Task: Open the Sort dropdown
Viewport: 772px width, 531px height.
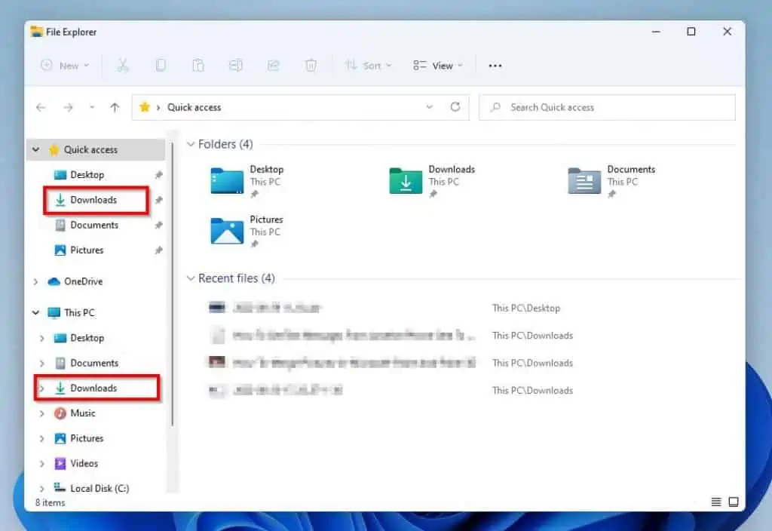Action: pos(368,66)
